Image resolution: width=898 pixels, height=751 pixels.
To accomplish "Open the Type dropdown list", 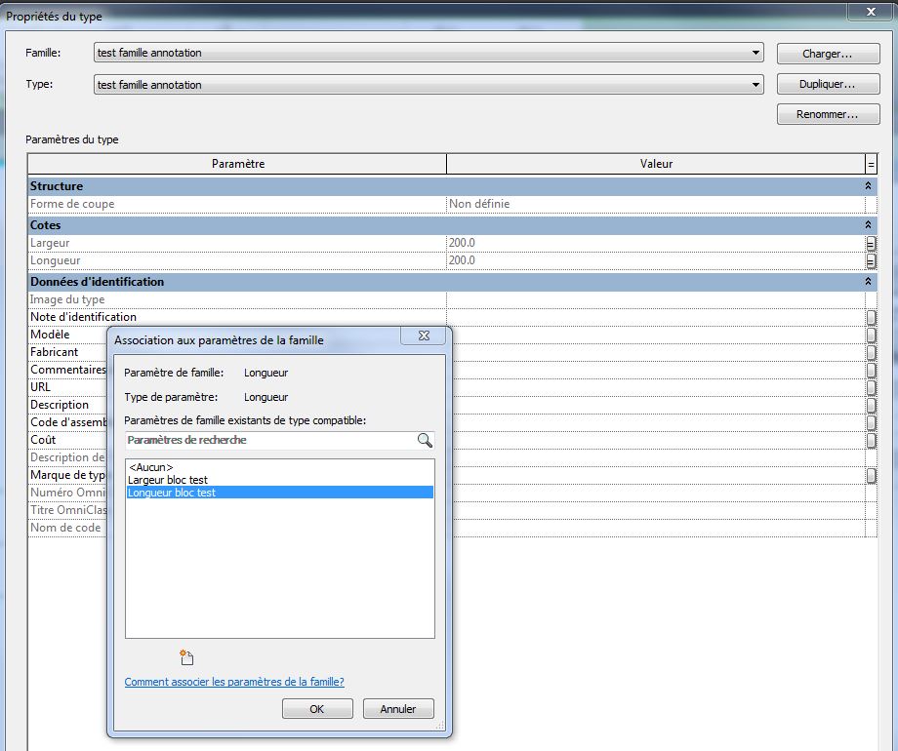I will point(756,85).
